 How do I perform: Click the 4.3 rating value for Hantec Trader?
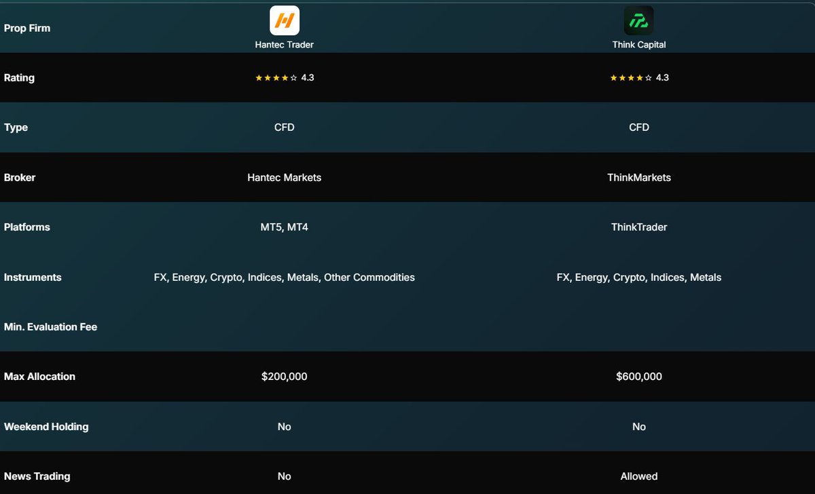[307, 77]
